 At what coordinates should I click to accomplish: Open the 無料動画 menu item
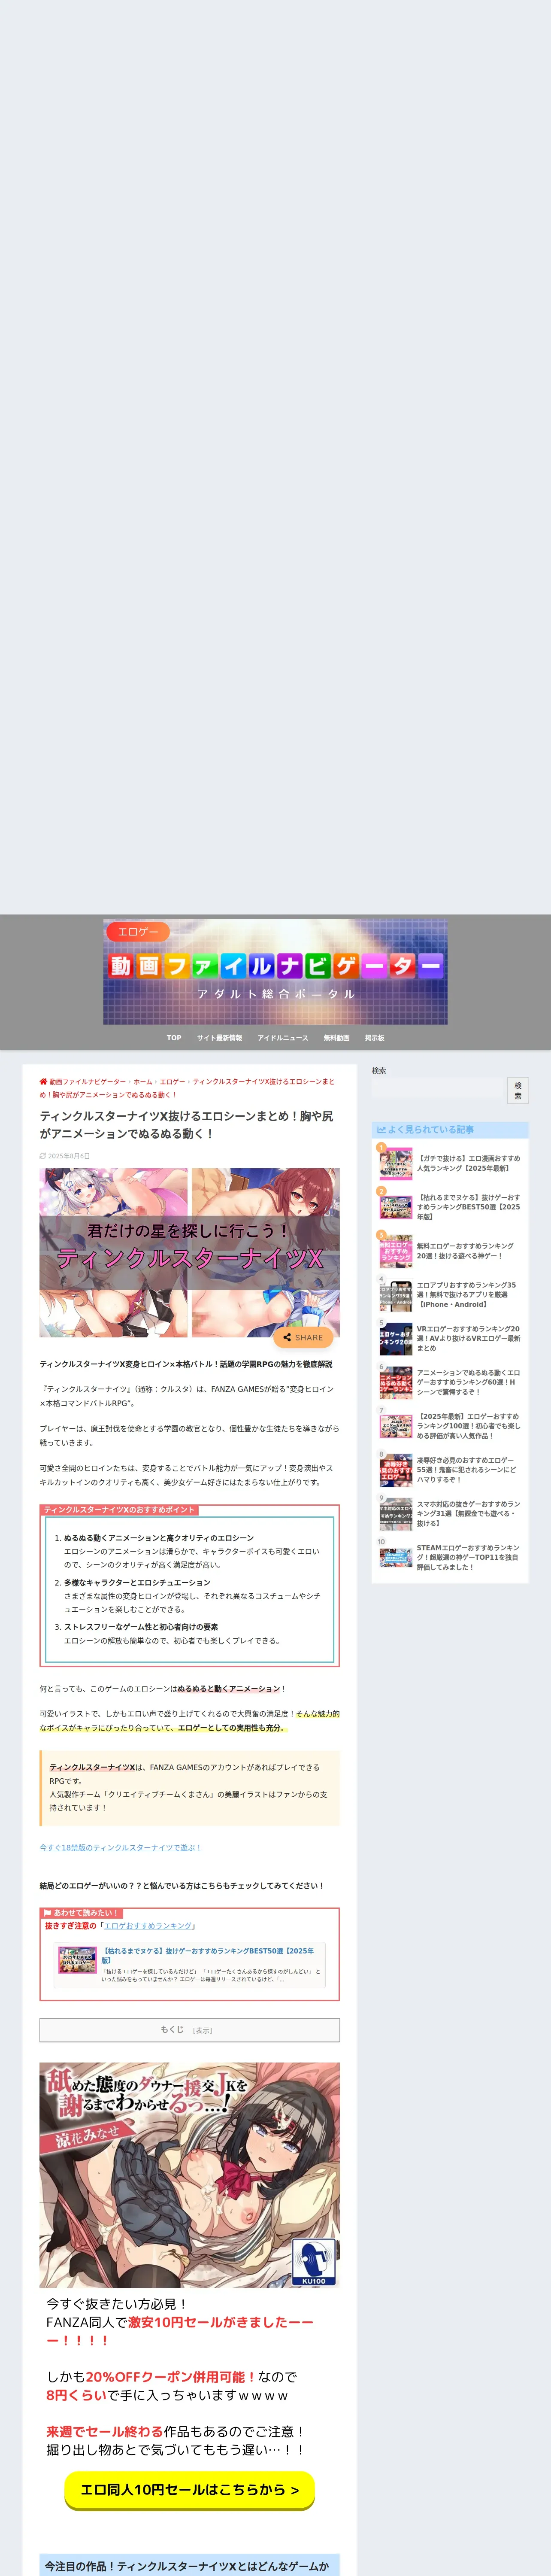(x=336, y=1038)
